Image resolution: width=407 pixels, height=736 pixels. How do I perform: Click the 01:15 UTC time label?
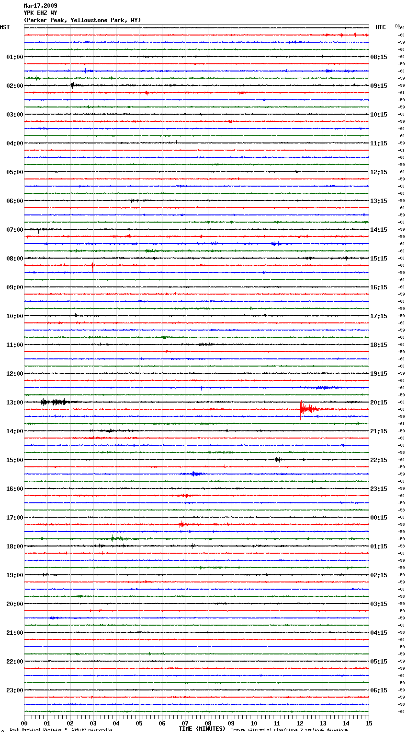coord(379,546)
